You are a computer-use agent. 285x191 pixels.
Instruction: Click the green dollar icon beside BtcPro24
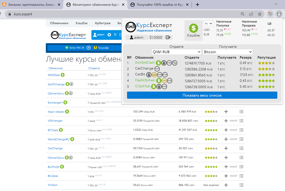62,166
